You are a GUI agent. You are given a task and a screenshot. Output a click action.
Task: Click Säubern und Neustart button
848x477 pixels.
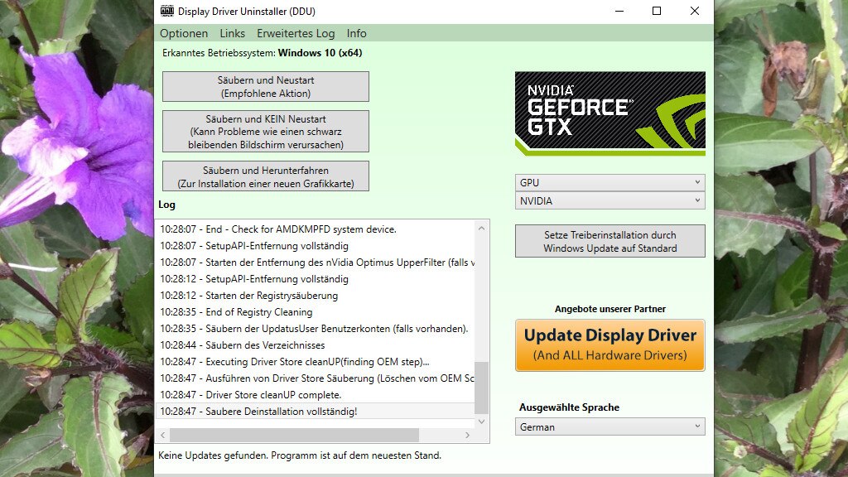(x=266, y=86)
